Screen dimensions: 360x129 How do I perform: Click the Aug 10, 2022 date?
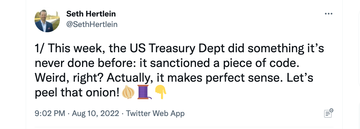coord(95,113)
